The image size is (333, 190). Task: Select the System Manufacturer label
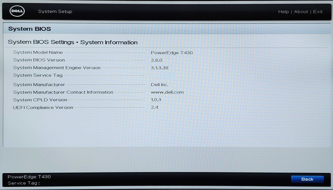coord(39,85)
